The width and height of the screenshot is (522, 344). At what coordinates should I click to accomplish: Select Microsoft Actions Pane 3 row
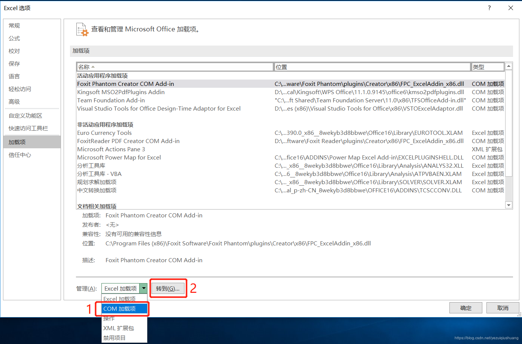pyautogui.click(x=290, y=149)
